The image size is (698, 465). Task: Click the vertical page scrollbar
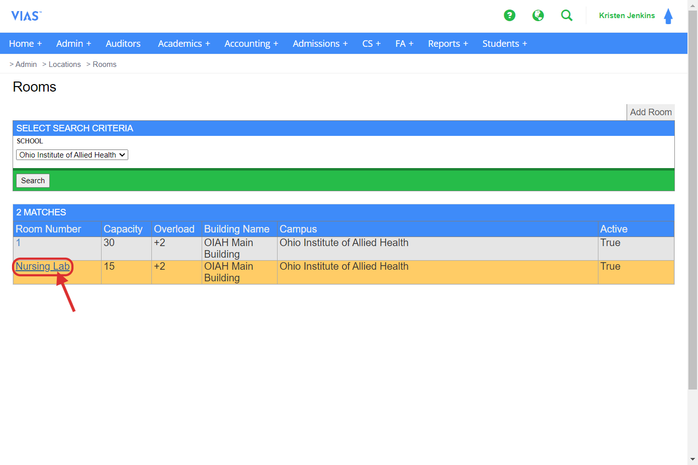(692, 201)
